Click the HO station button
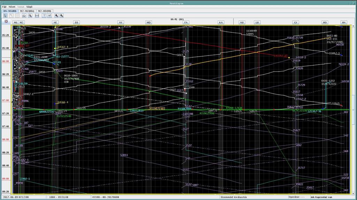 coord(325,23)
